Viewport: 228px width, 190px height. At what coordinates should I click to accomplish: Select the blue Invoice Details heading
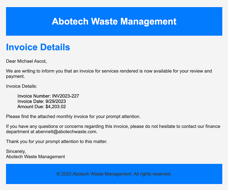[38, 47]
